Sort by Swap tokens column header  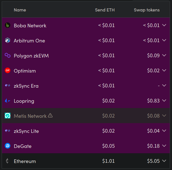pos(147,10)
